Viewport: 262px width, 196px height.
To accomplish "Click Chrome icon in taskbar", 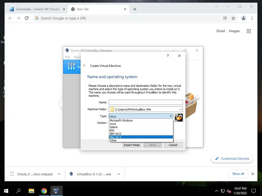I will (x=44, y=191).
